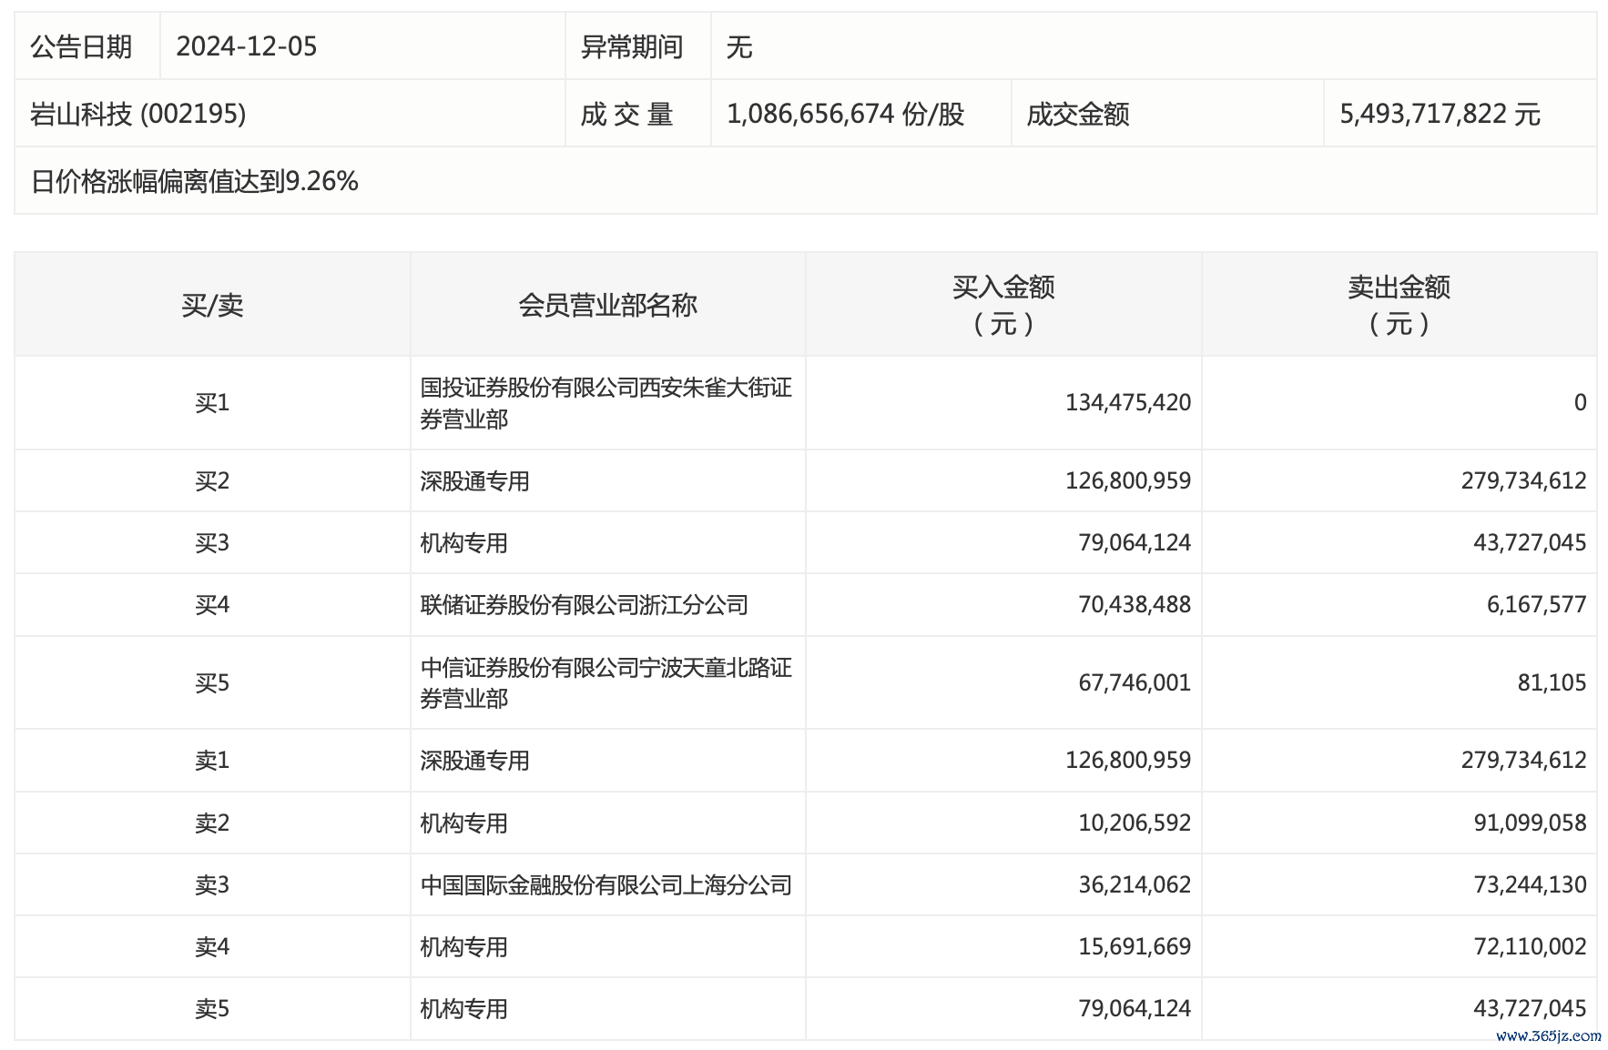
Task: Click buy amount 70,438,488
Action: 1135,604
